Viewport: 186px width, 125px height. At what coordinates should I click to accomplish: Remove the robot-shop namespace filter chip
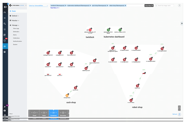point(126,5)
